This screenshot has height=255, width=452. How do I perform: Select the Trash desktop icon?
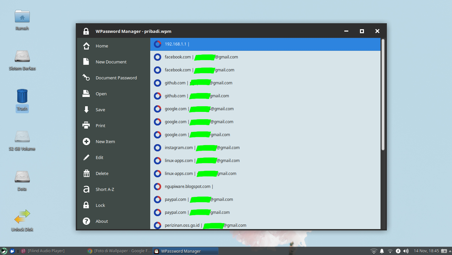(x=22, y=100)
